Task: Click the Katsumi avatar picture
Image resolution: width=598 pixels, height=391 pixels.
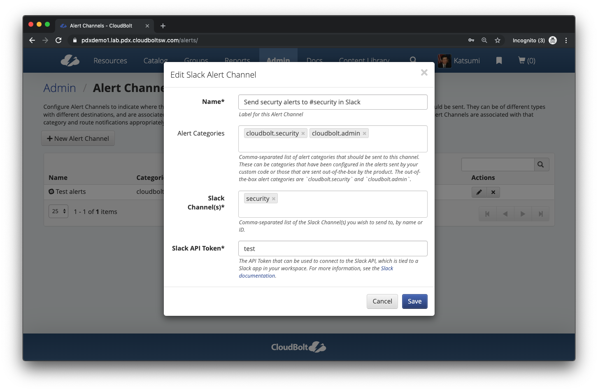Action: [444, 61]
